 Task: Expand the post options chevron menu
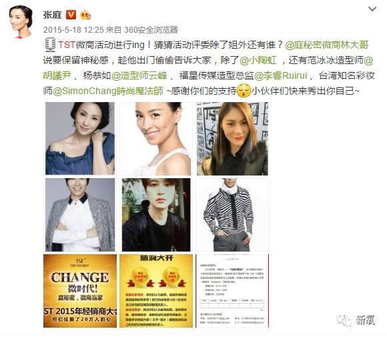[372, 9]
